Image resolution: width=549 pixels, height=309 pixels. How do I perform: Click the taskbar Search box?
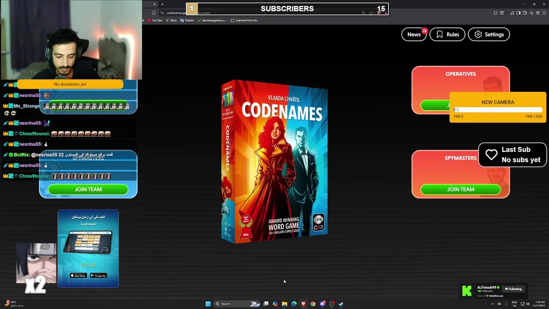[x=237, y=304]
